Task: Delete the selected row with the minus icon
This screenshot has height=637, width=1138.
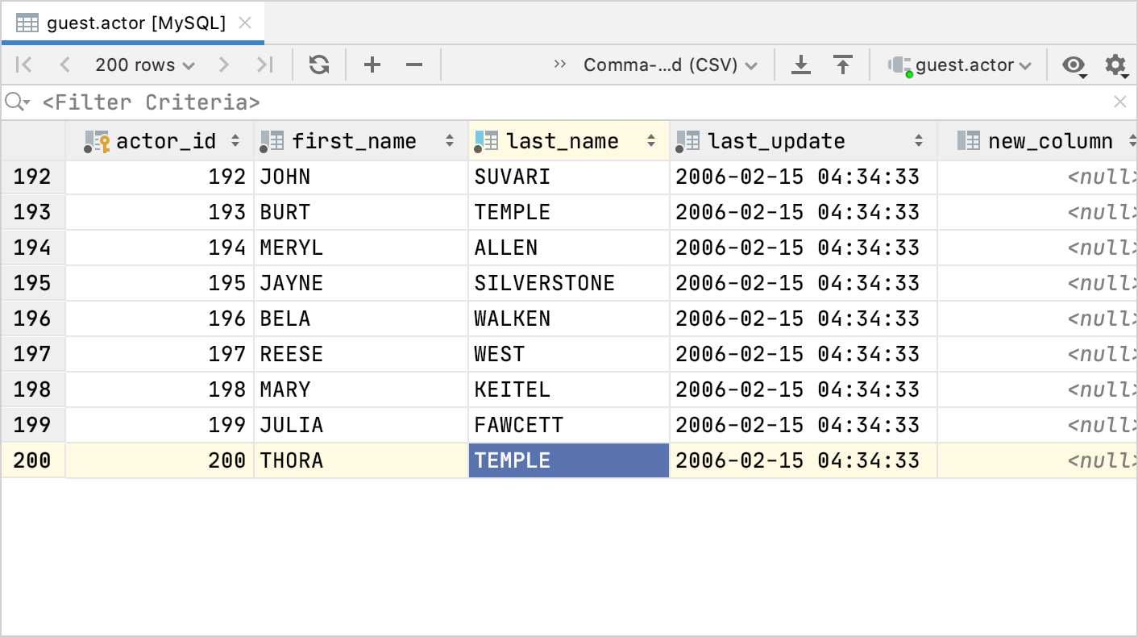Action: (x=414, y=65)
